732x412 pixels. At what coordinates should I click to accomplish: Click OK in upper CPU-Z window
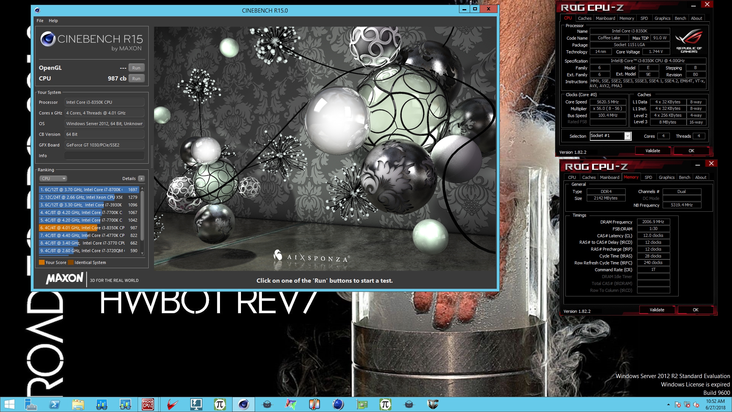(x=691, y=151)
